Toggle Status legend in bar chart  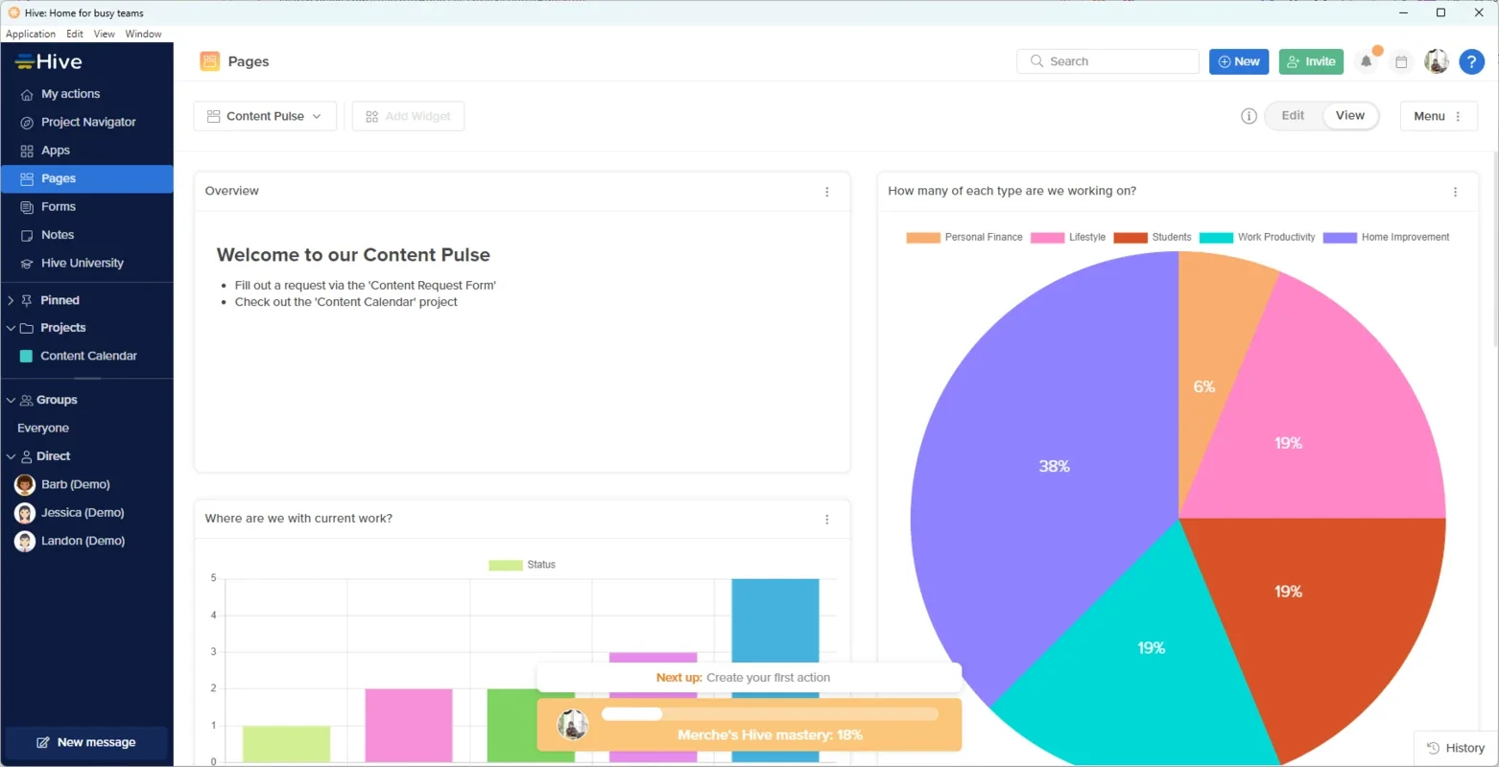click(522, 565)
